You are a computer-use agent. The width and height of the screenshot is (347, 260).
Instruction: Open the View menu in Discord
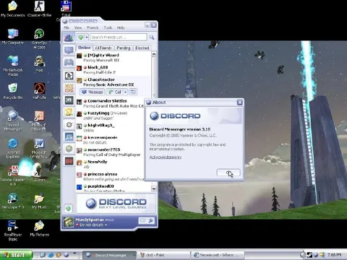pos(78,27)
